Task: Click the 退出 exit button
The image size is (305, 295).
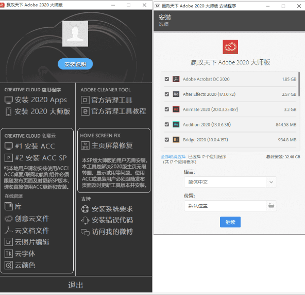Action: 75,285
